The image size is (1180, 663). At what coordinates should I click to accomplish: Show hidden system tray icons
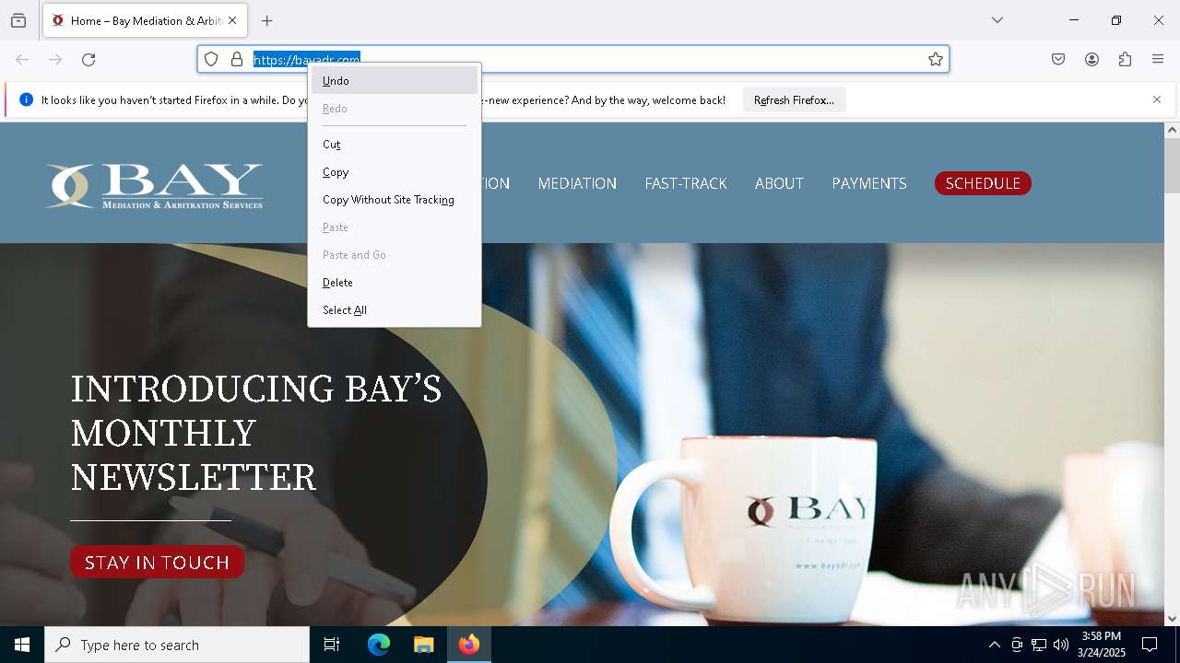coord(994,645)
